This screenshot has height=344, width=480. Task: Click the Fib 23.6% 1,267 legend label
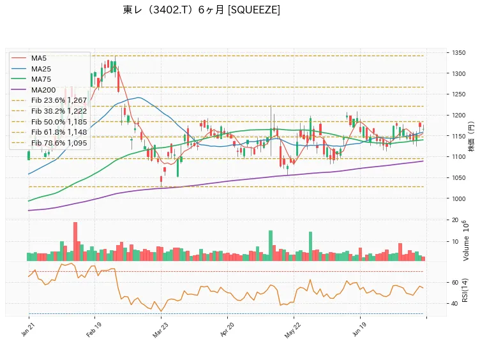click(x=59, y=100)
